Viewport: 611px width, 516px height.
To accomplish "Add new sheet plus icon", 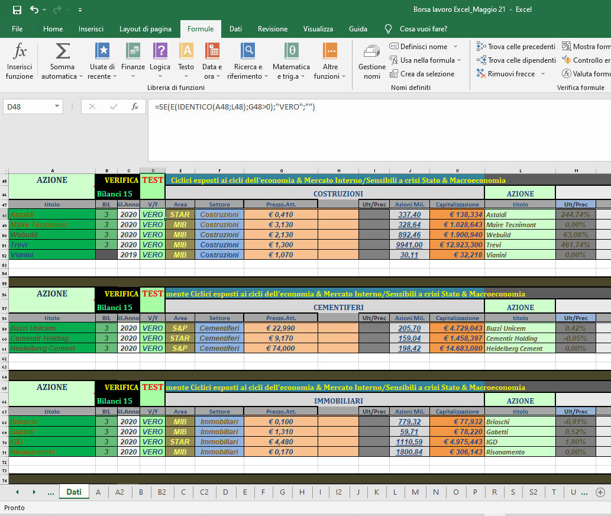I will [x=600, y=492].
